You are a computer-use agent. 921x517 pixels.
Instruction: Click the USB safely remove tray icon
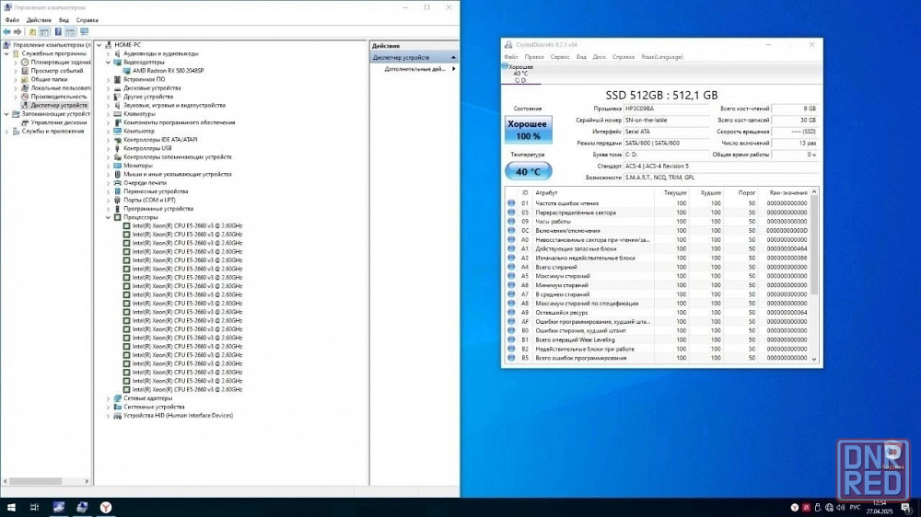[818, 508]
